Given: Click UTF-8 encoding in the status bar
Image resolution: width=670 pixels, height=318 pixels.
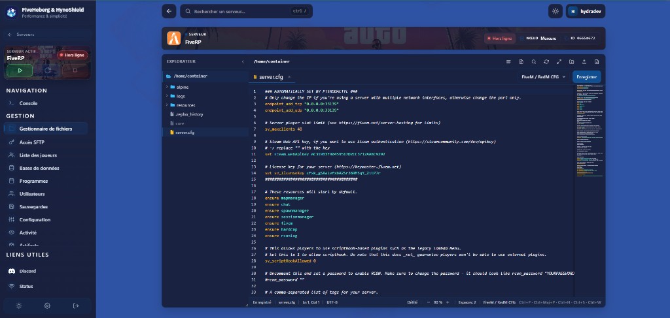Looking at the screenshot, I should tap(332, 302).
